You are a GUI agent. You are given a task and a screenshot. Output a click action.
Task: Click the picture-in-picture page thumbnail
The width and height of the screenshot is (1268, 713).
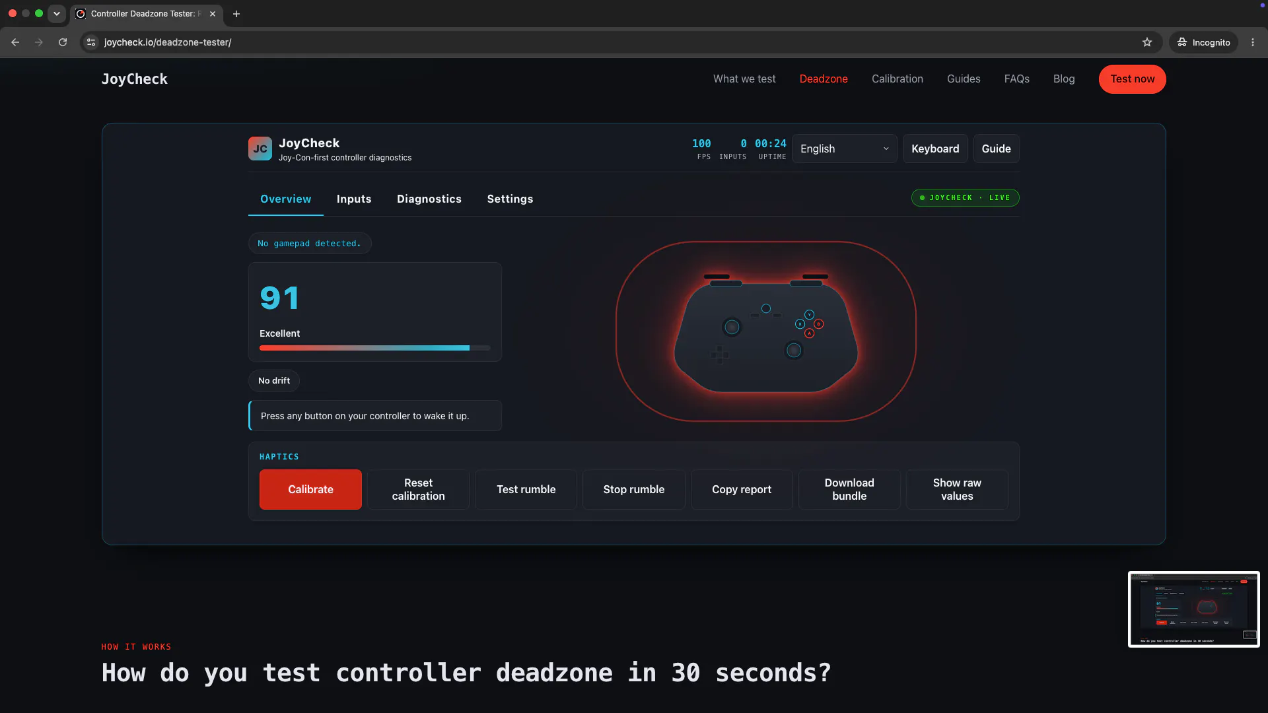1193,609
